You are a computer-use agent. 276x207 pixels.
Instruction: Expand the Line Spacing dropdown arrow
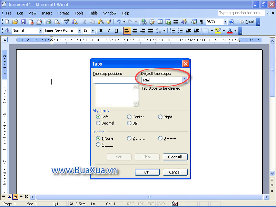point(165,31)
